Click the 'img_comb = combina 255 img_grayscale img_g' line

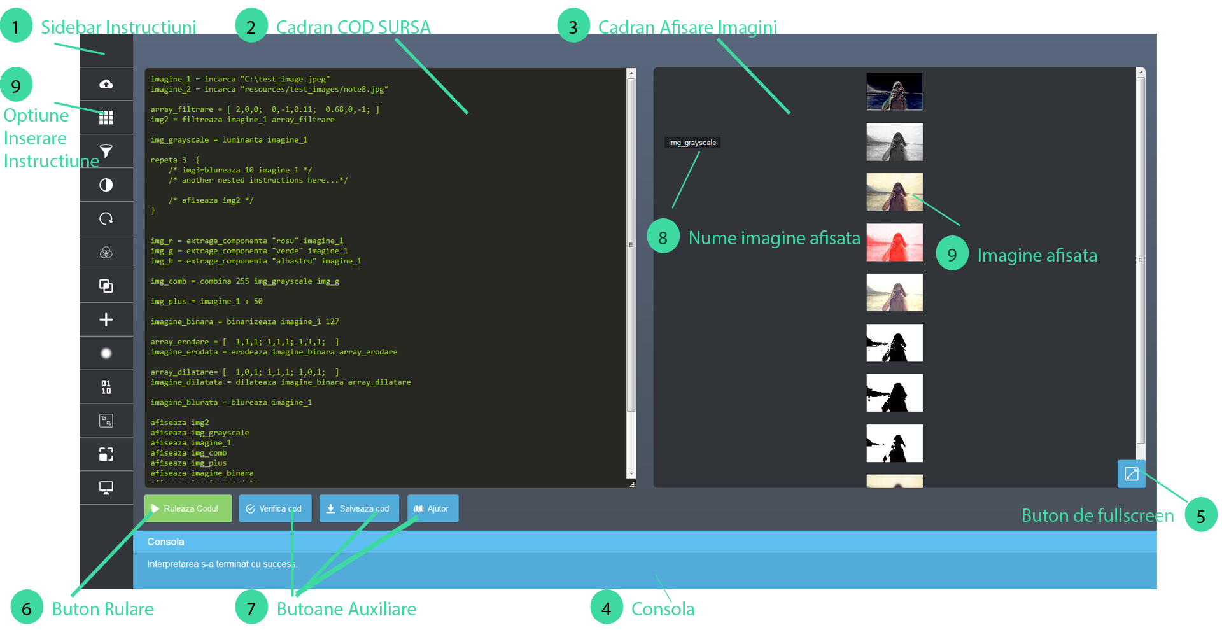tap(245, 281)
